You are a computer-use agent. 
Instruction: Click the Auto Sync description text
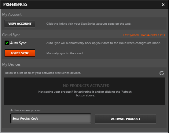pyautogui.click(x=104, y=43)
